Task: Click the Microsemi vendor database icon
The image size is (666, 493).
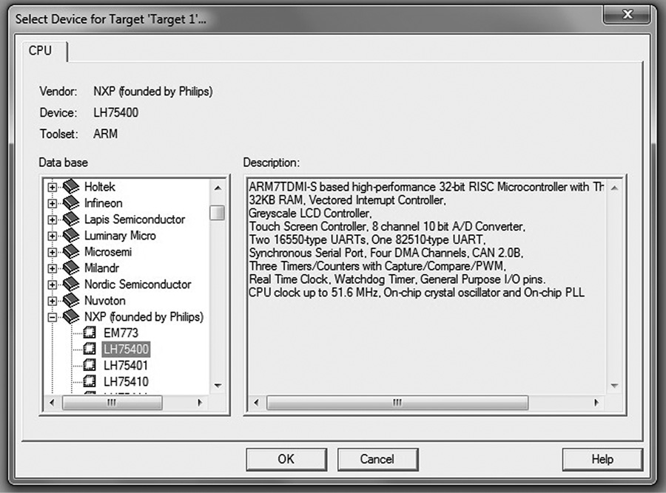Action: pos(70,251)
